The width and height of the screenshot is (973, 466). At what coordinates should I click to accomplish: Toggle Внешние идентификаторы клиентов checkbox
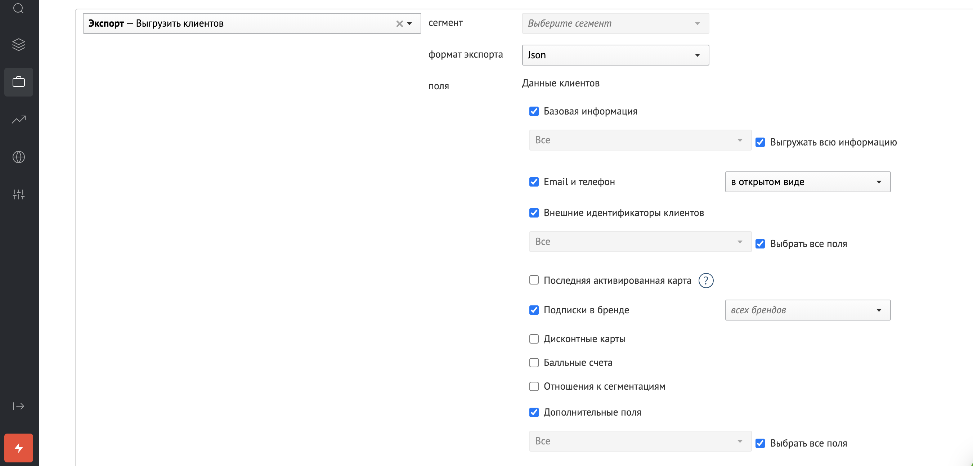534,213
